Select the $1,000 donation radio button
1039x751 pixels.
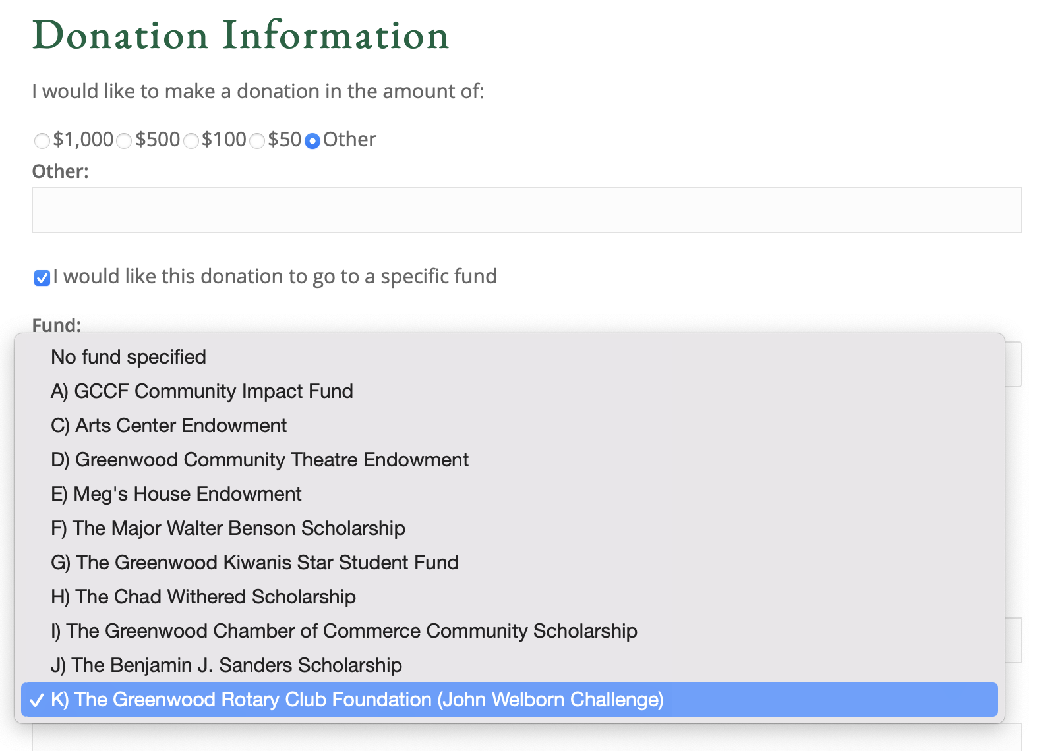coord(42,141)
